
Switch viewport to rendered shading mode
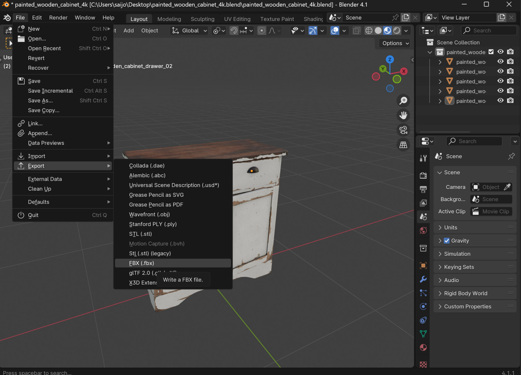pos(397,31)
